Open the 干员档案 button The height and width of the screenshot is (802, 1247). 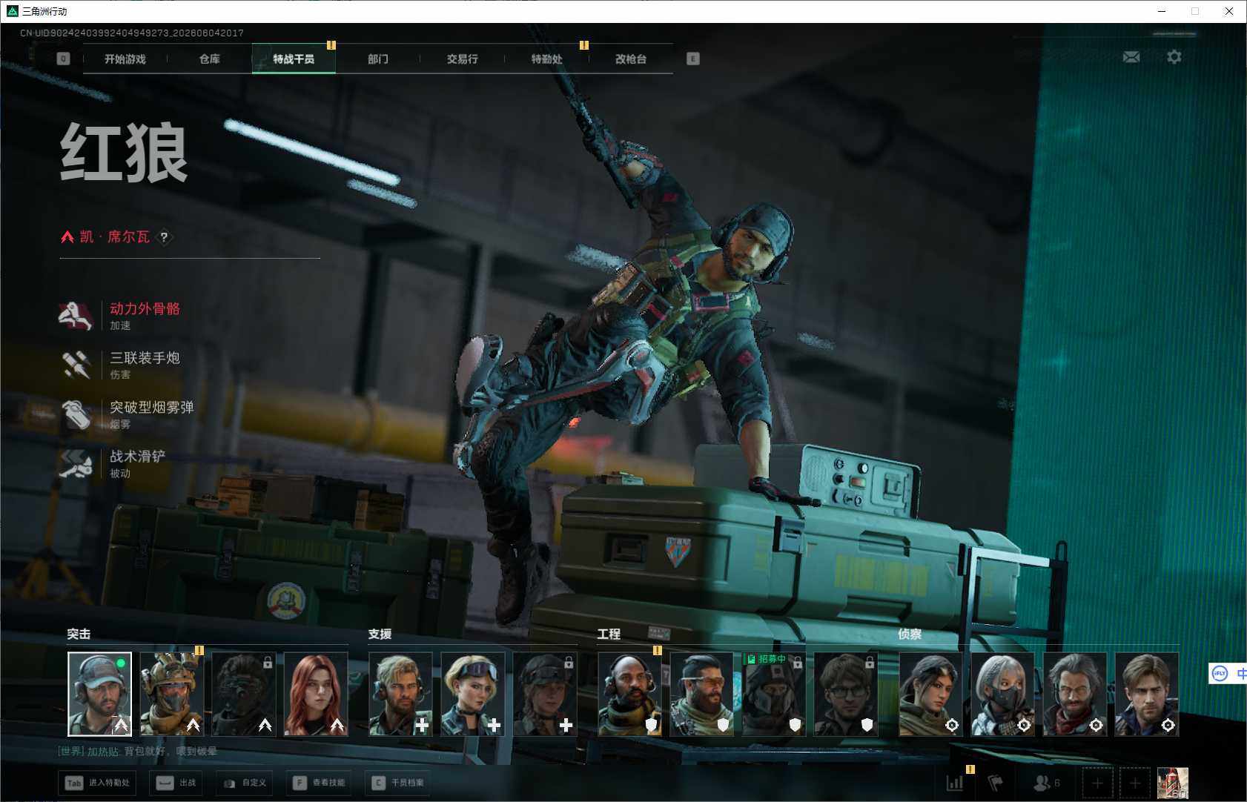click(398, 783)
